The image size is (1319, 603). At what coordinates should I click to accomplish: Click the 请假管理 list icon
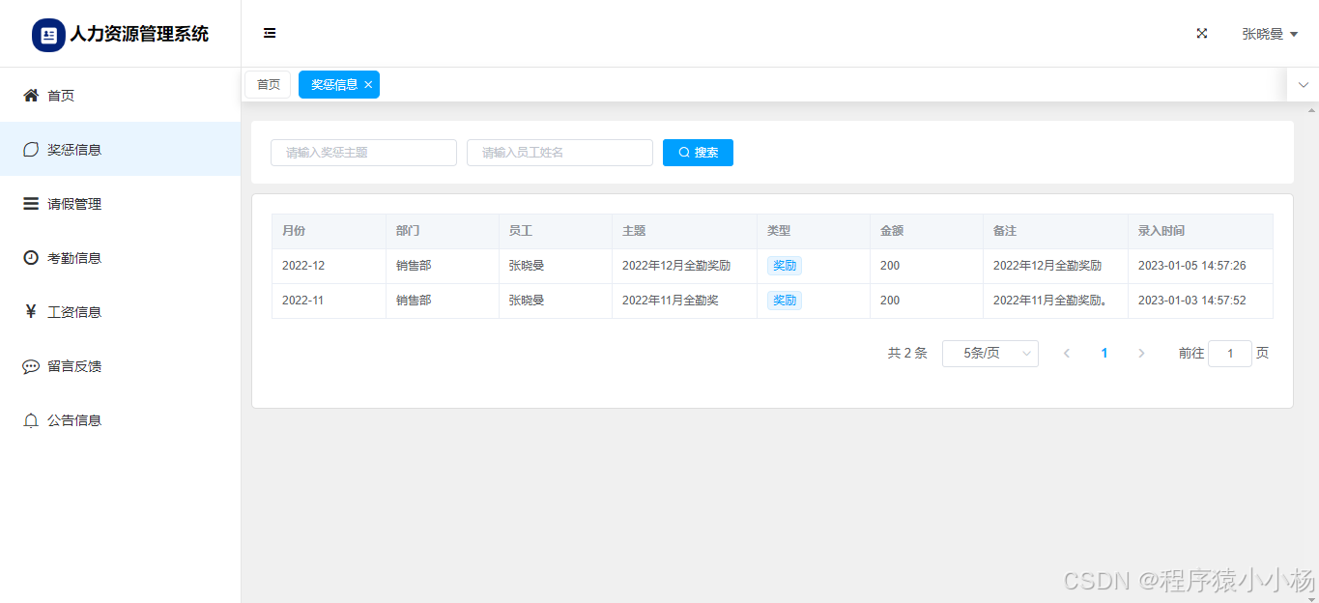[31, 203]
